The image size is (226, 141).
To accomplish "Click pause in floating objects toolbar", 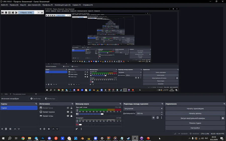I will click(9, 13).
